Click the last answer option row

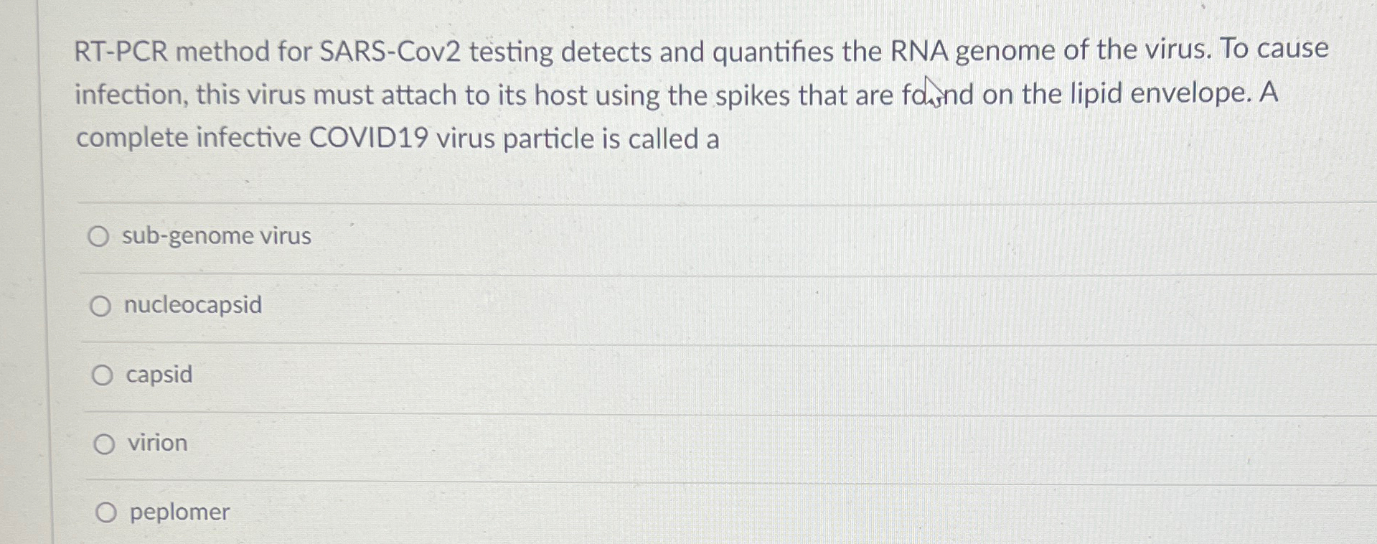[x=646, y=512]
